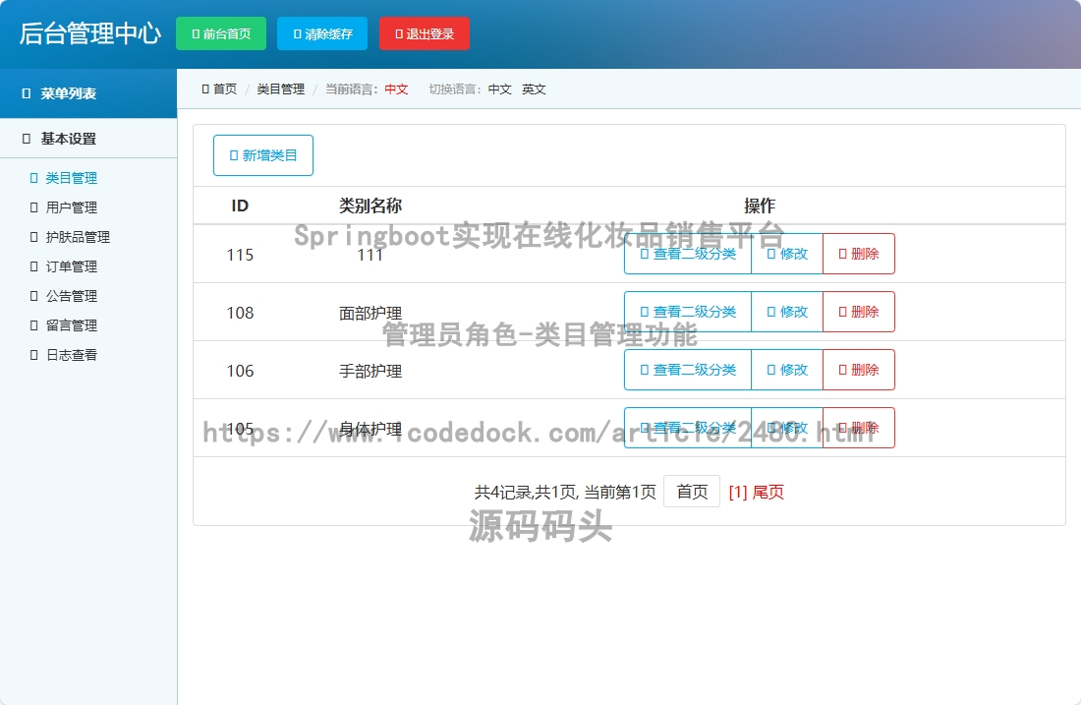The image size is (1081, 705).
Task: Select the 菜单列表 sidebar header
Action: point(88,93)
